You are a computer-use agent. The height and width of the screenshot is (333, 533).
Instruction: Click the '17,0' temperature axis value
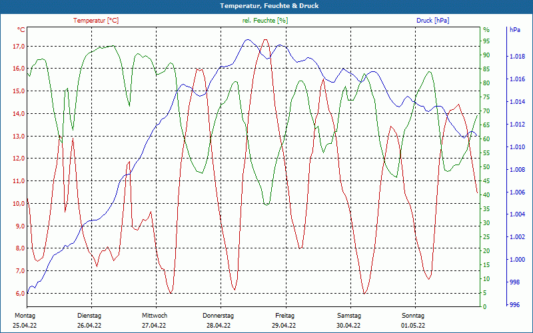[x=19, y=46]
